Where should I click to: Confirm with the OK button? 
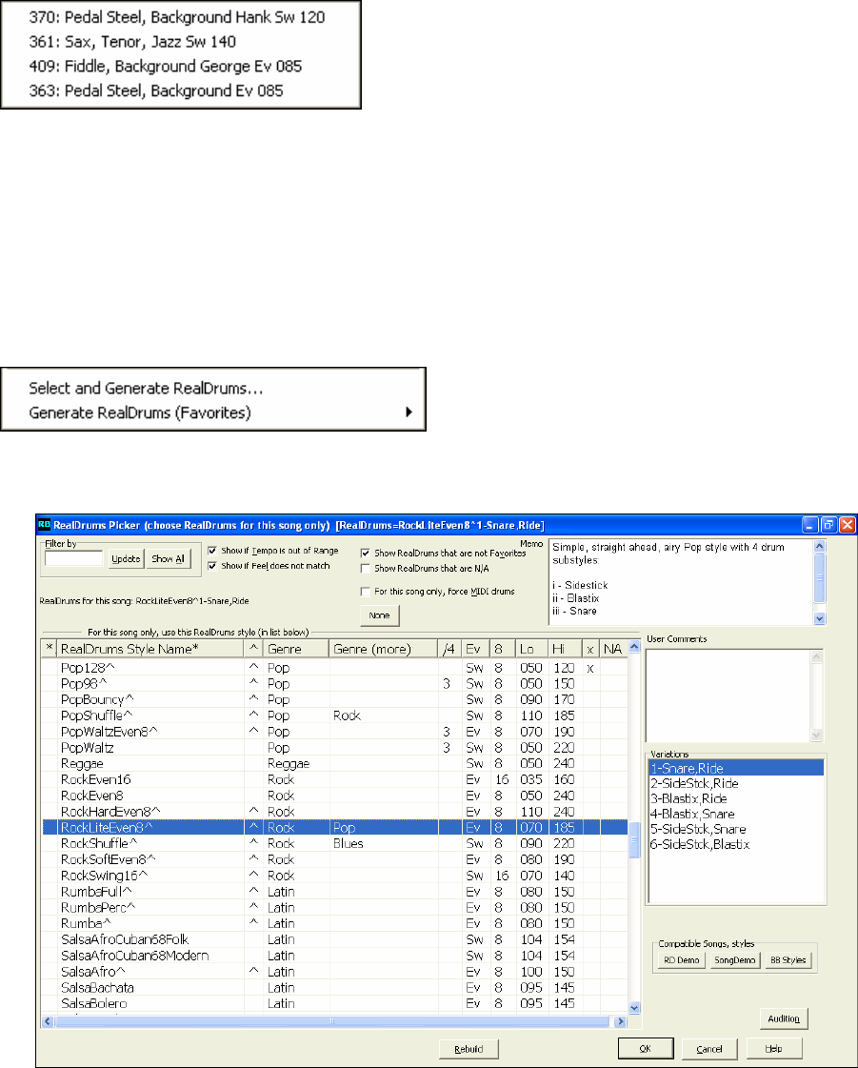click(646, 1049)
